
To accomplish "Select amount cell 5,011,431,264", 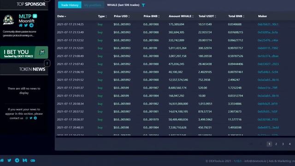I will pyautogui.click(x=177, y=48).
